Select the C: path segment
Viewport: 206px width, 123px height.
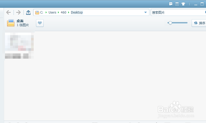coord(42,13)
